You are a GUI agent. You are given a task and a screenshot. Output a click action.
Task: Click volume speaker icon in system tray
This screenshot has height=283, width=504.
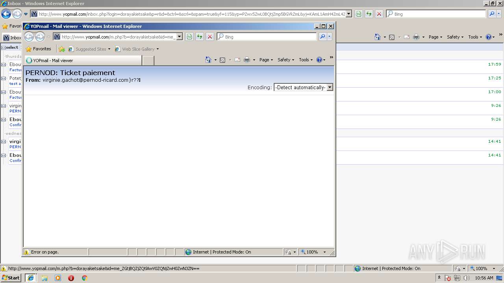click(x=467, y=278)
